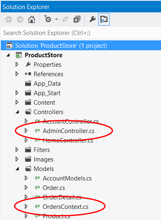
Task: Click the ProductStore web project icon
Action: click(x=18, y=55)
